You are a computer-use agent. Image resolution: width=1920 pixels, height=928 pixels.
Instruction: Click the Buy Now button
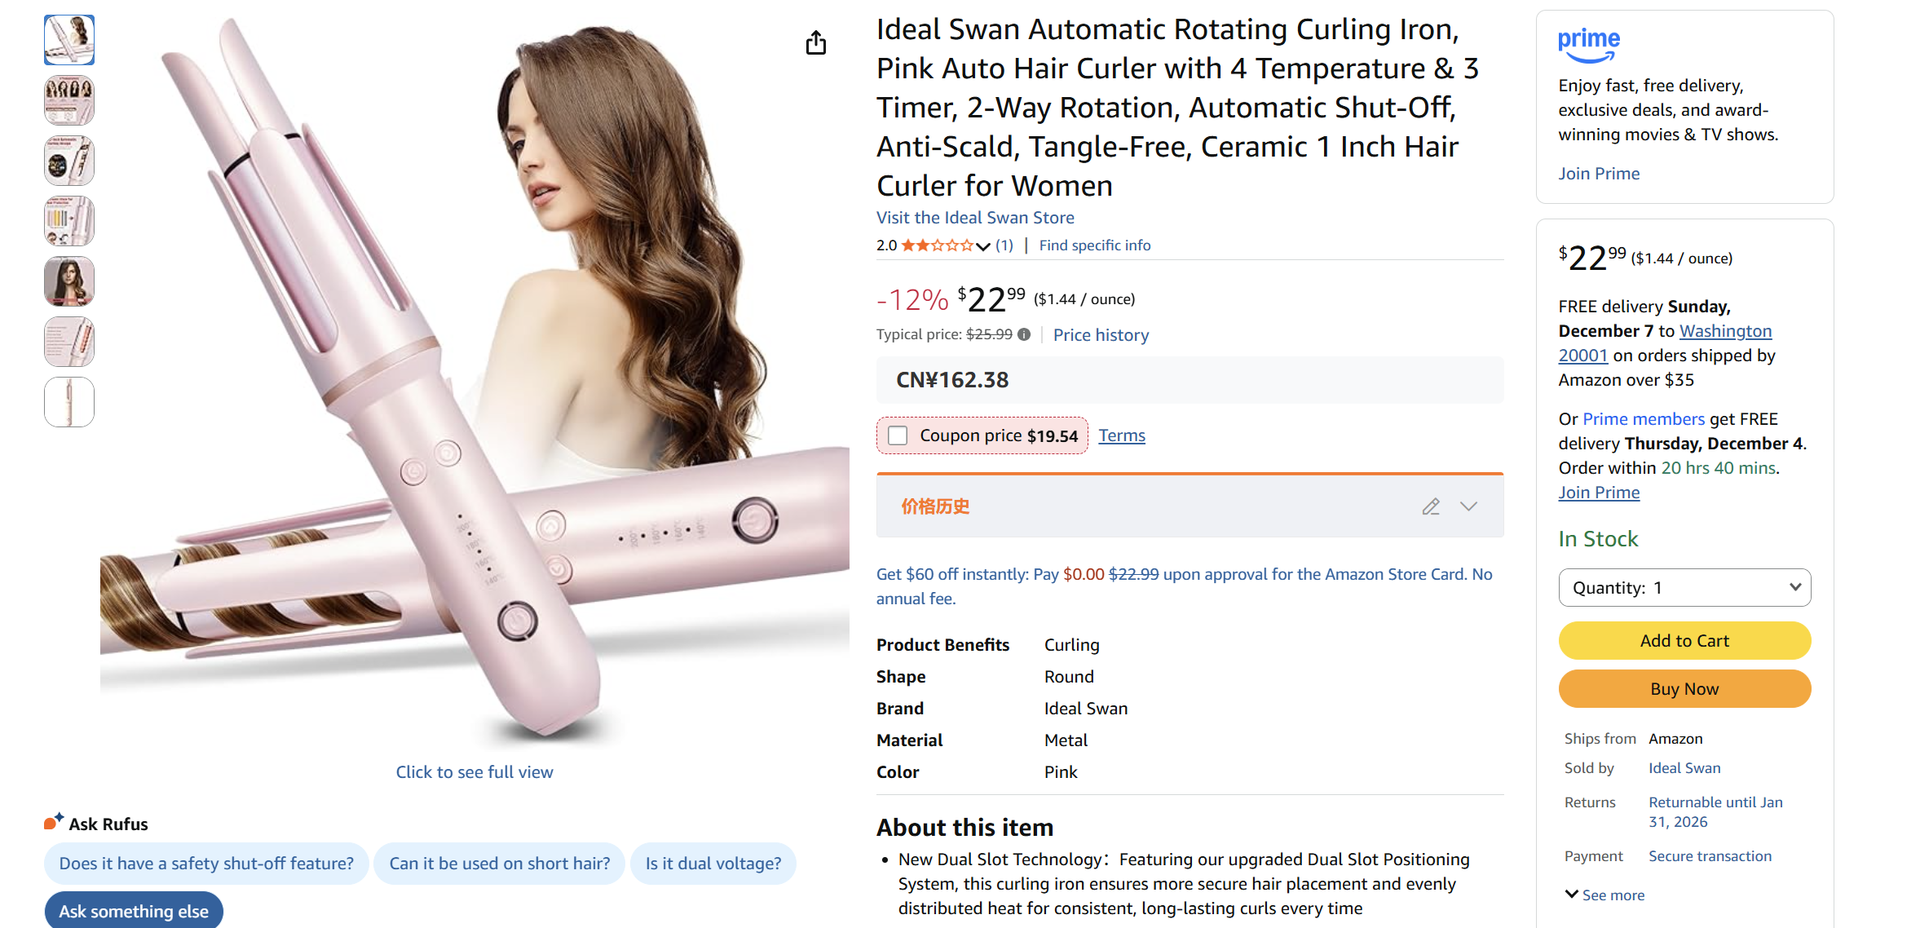coord(1684,688)
